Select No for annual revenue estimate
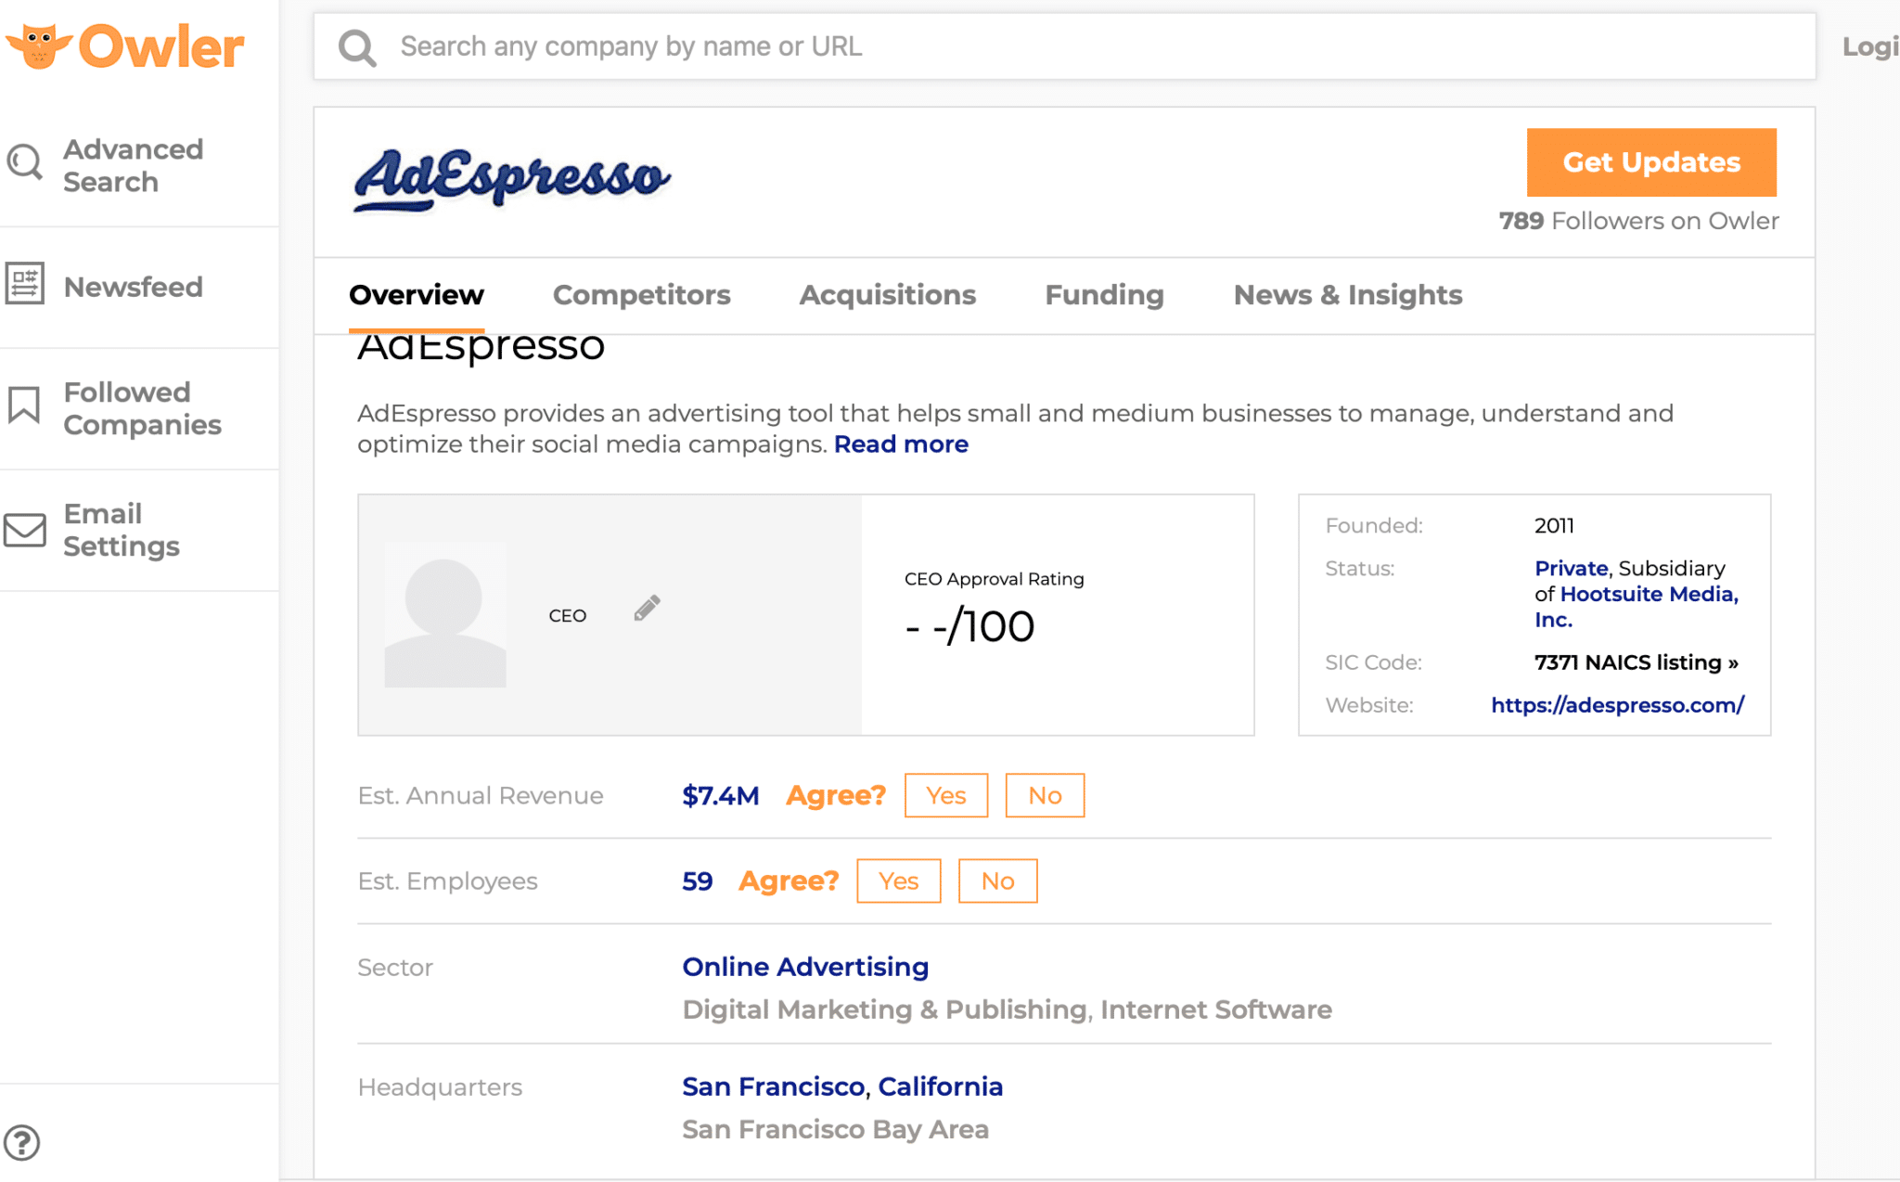 coord(1045,795)
